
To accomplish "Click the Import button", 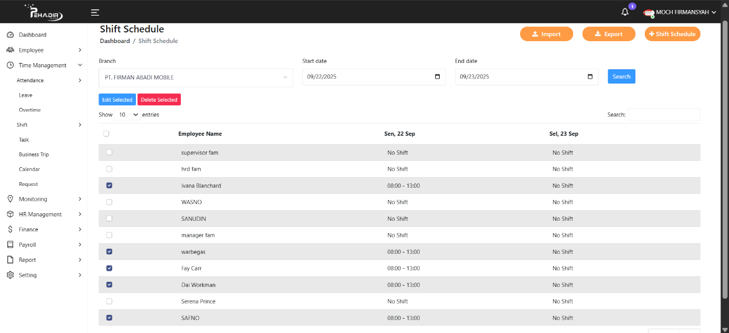I will (x=546, y=34).
